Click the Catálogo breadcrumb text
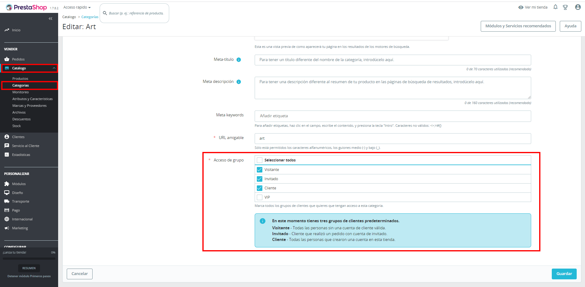Screen dimensions: 585x287 69,17
